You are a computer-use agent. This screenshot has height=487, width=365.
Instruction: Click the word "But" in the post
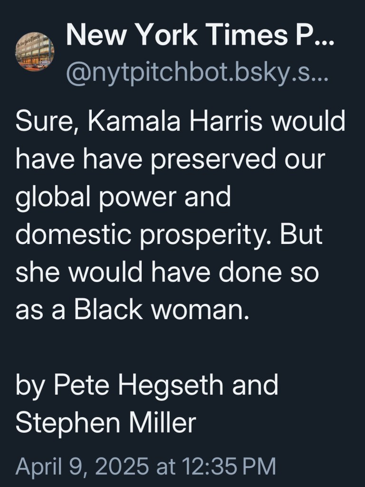304,234
